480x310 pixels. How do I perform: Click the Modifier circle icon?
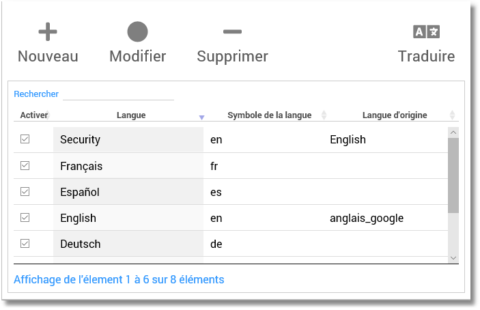[x=137, y=31]
